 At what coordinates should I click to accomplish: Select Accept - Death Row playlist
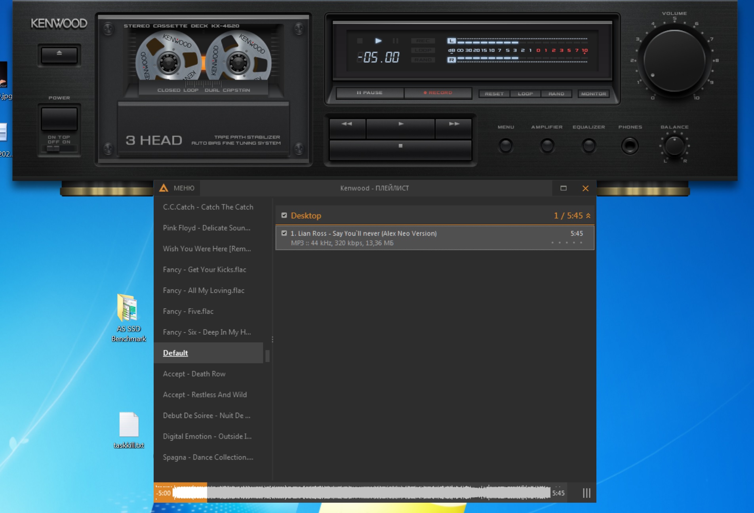point(208,374)
